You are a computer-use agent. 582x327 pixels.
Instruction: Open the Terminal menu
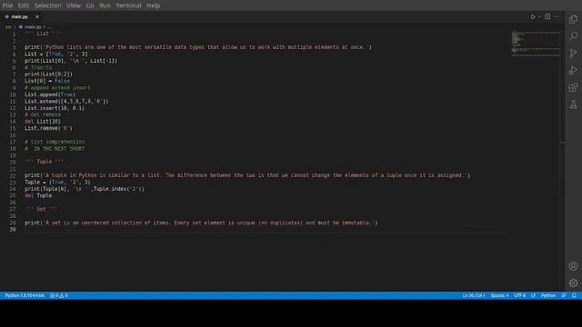tap(129, 5)
